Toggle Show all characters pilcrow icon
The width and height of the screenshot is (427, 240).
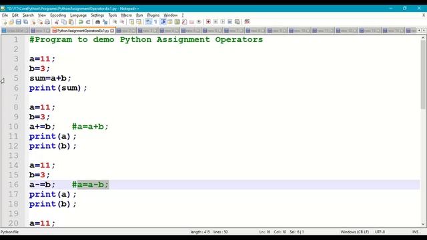pyautogui.click(x=155, y=22)
